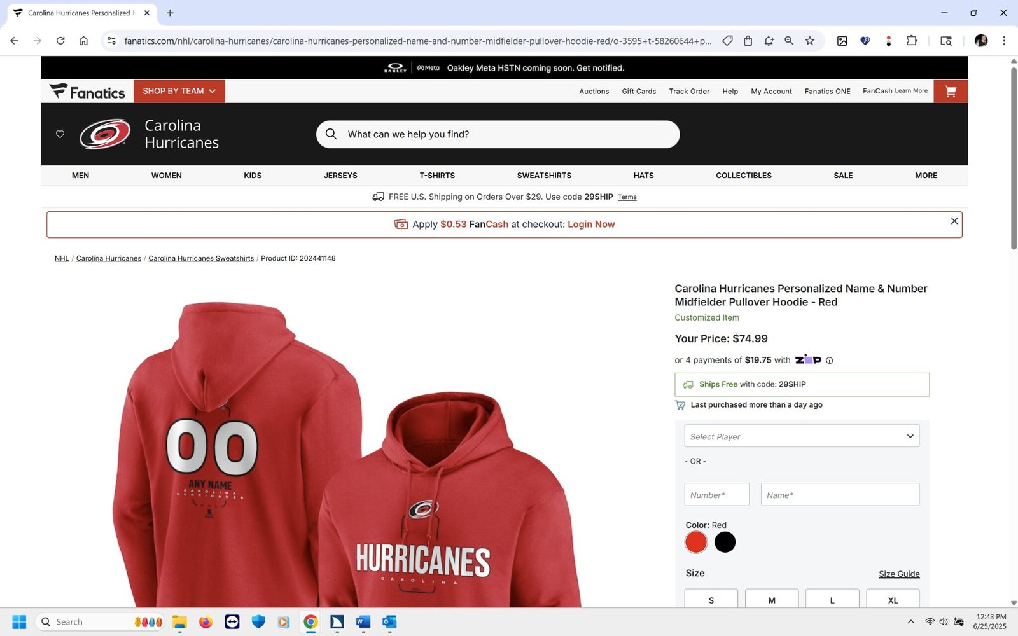This screenshot has width=1018, height=636.
Task: Click FanCash Learn More link
Action: (x=911, y=91)
